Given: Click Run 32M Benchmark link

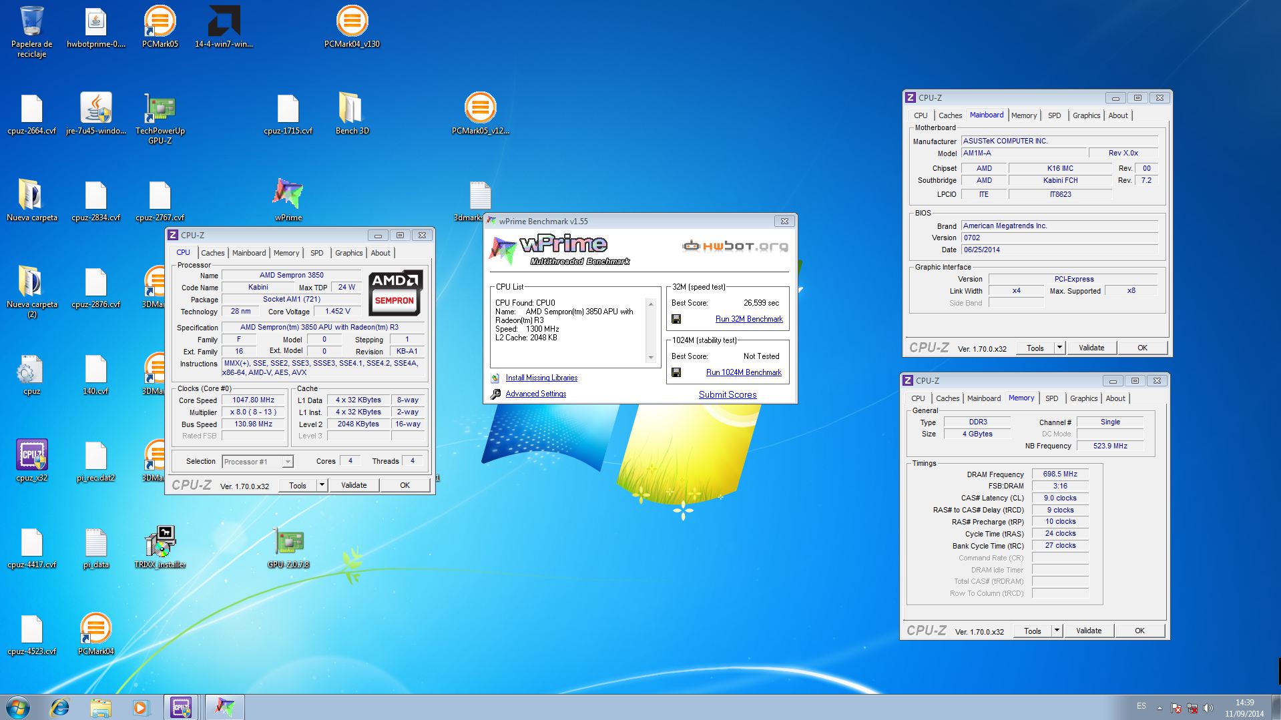Looking at the screenshot, I should click(749, 319).
